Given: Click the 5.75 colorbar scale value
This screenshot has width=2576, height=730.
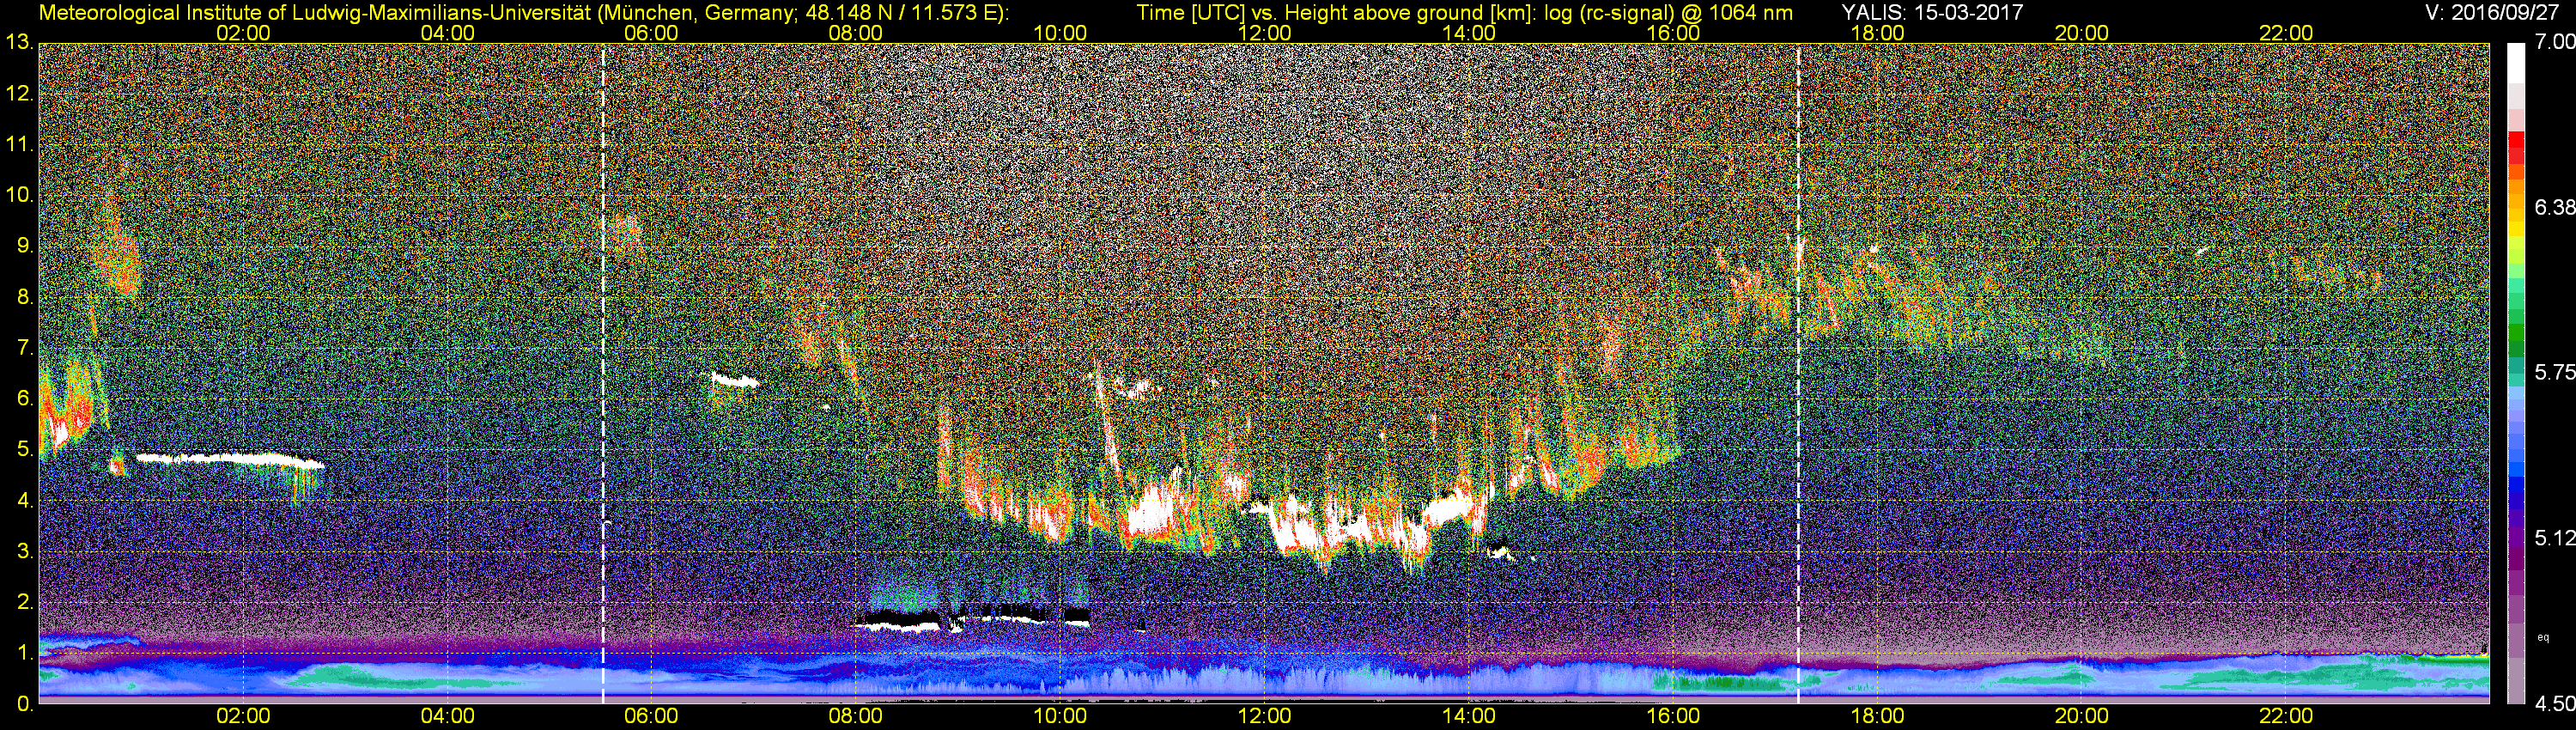Looking at the screenshot, I should (x=2554, y=373).
